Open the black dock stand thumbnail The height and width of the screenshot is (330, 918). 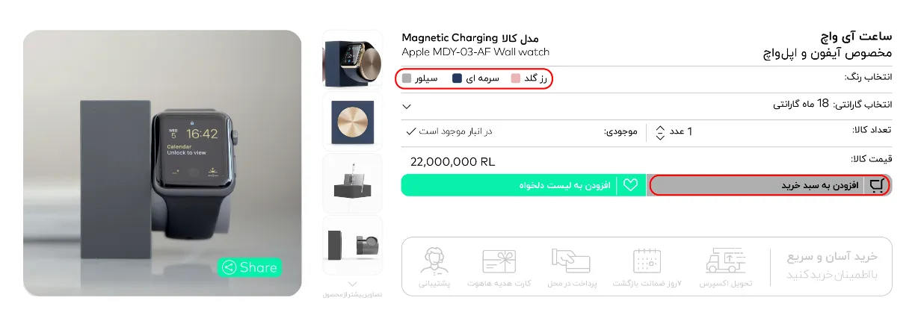coord(352,184)
